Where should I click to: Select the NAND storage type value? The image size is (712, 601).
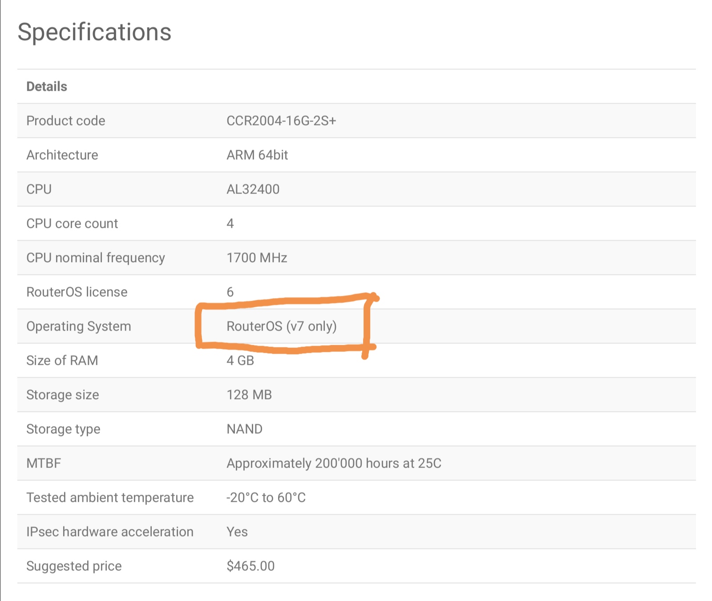(x=245, y=429)
